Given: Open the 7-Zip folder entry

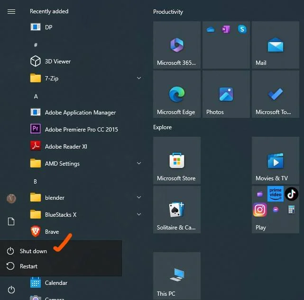Looking at the screenshot, I should pyautogui.click(x=85, y=79).
